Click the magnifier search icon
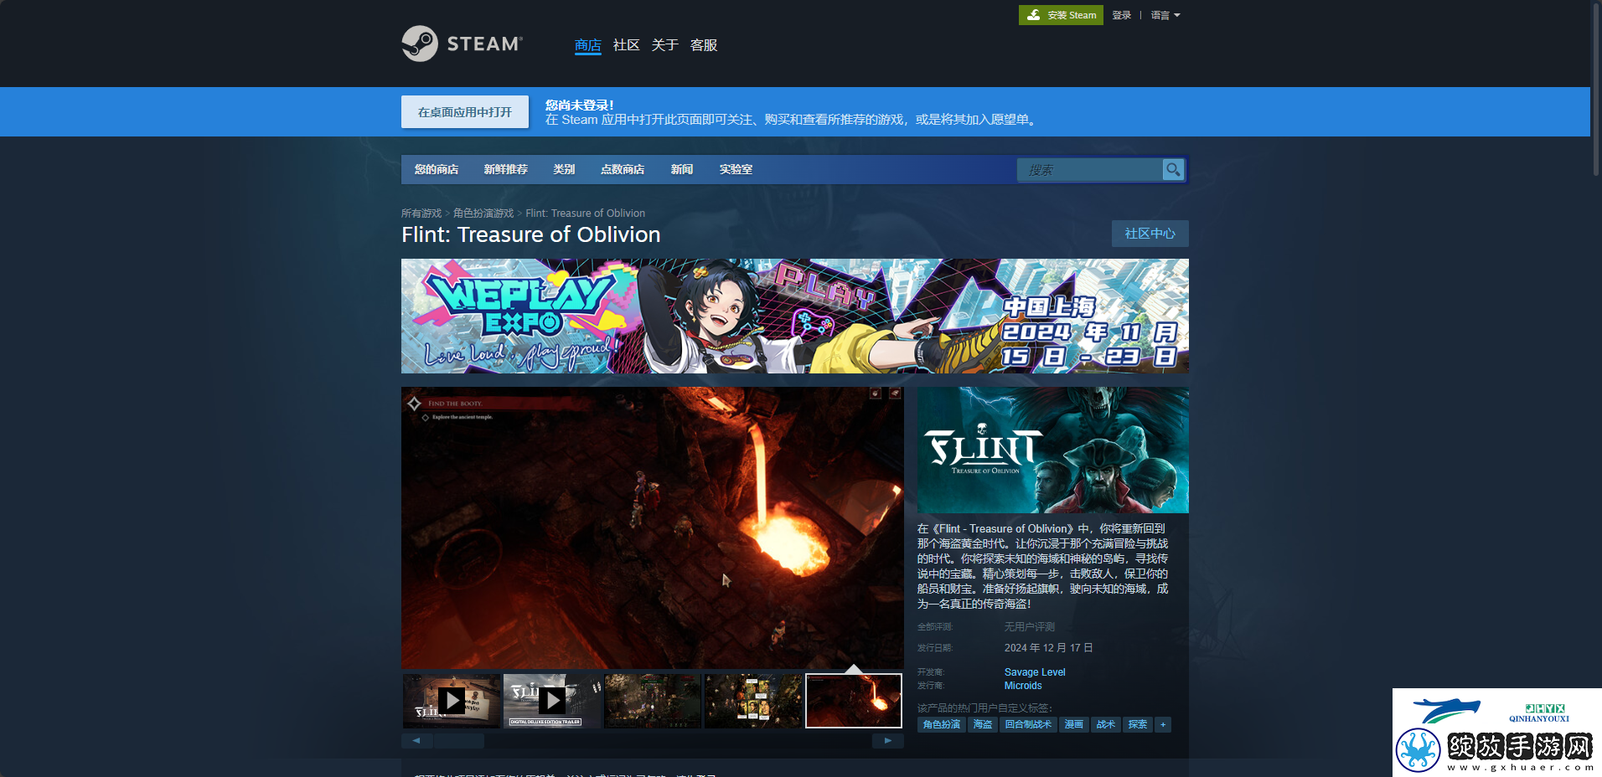 point(1173,170)
